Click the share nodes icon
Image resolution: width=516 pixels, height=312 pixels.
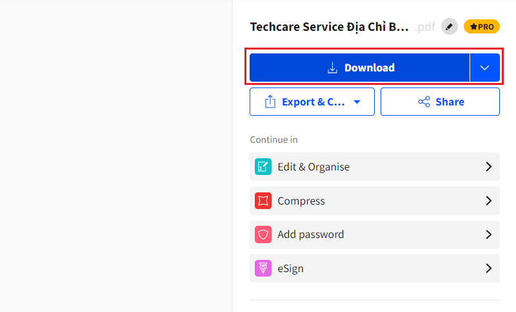coord(424,102)
